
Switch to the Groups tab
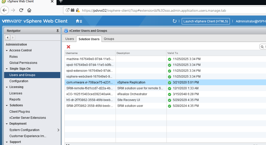click(x=109, y=39)
